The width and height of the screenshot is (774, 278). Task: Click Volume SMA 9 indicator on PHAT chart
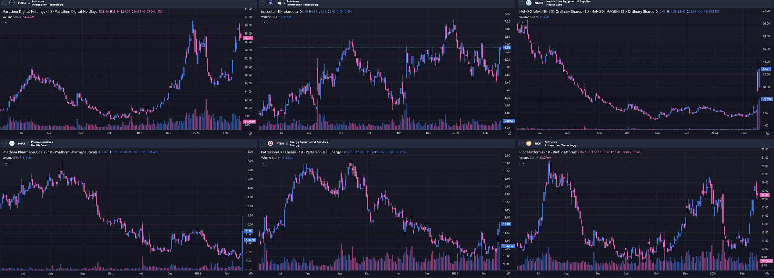(12, 158)
